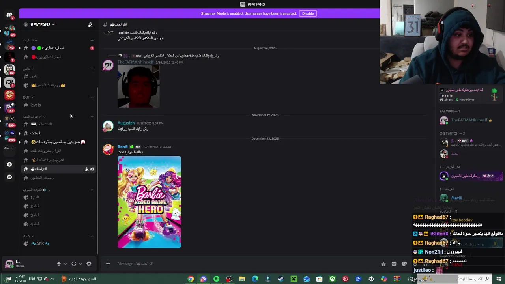Viewport: 505px width, 284px height.
Task: Open user settings gear in user panel
Action: pos(89,264)
